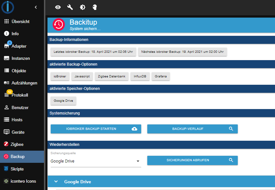275x190 pixels.
Task: Click the Backitup red logo icon
Action: coord(59,25)
